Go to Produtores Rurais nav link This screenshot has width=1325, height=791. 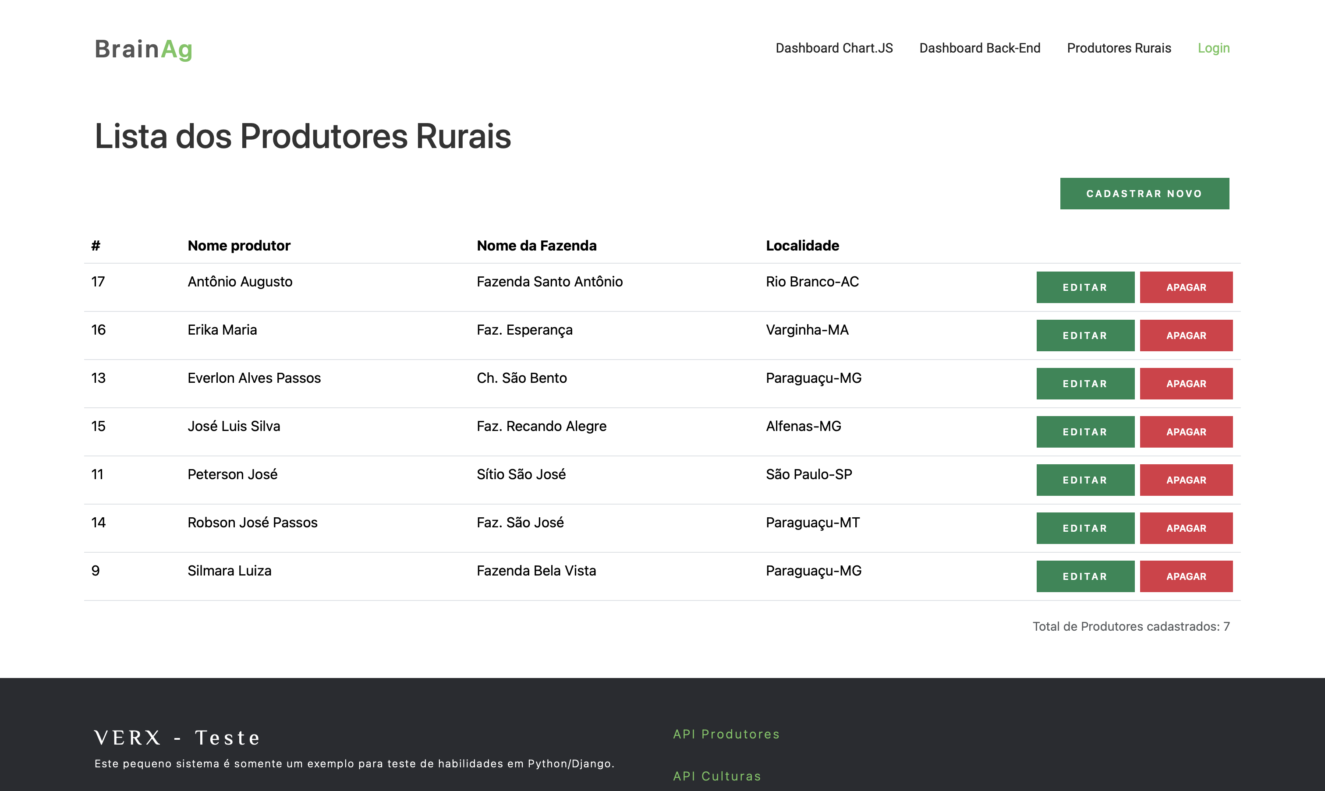pos(1119,48)
